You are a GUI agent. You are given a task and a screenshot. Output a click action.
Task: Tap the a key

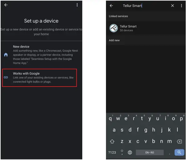coord(114,130)
